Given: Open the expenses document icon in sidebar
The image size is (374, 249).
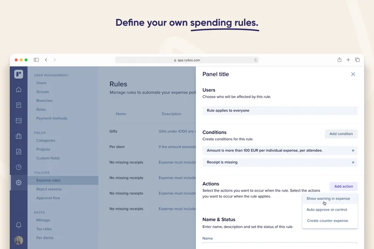Looking at the screenshot, I should click(x=19, y=105).
